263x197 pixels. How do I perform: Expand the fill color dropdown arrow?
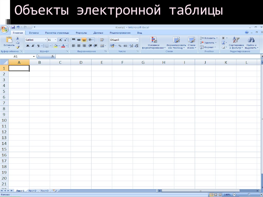[59, 45]
